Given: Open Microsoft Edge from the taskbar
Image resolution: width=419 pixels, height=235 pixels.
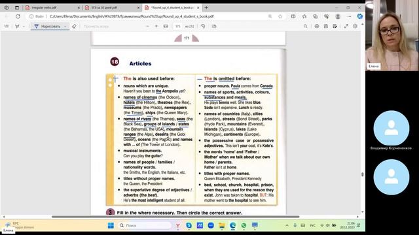Looking at the screenshot, I should pos(233,225).
